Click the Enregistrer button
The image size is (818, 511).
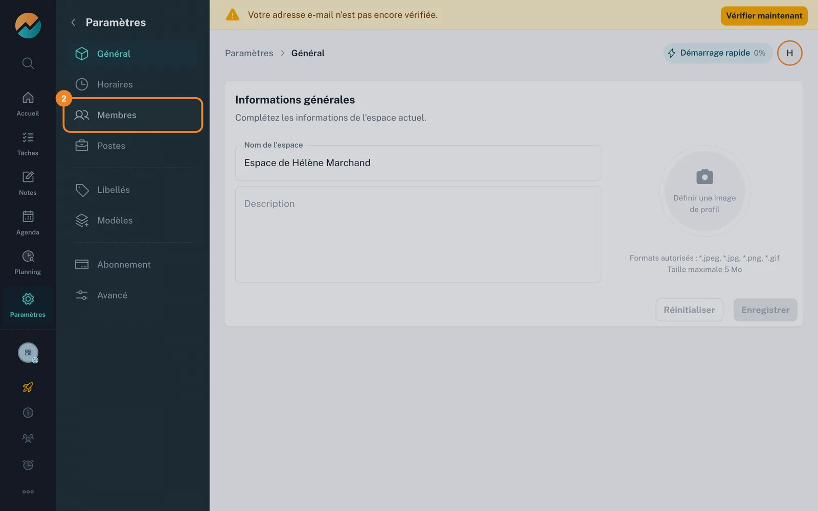765,310
